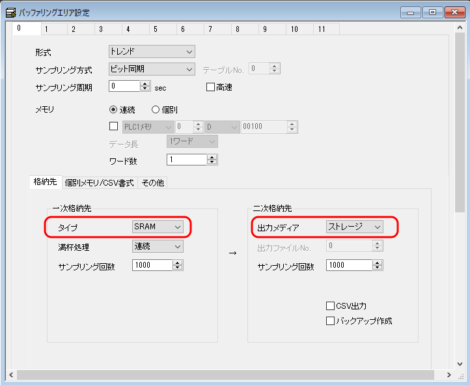Increase the サンプリング周期 value with up arrow
The width and height of the screenshot is (470, 385).
click(x=145, y=83)
